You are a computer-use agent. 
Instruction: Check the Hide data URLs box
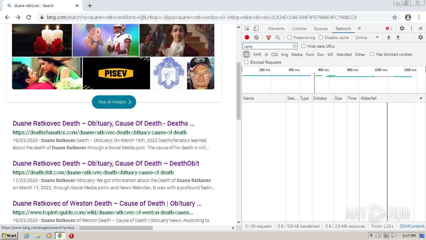[x=304, y=46]
